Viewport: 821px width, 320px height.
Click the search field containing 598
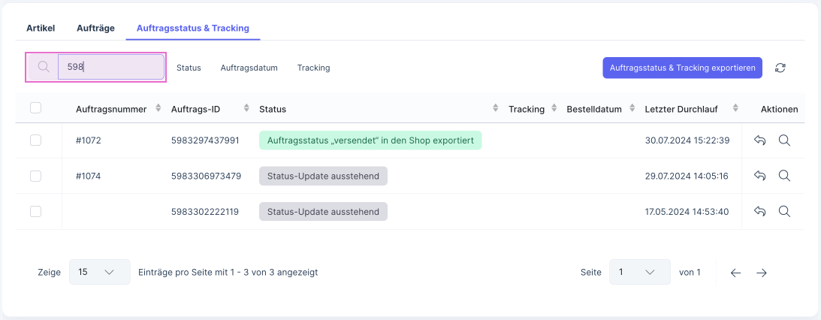point(110,67)
